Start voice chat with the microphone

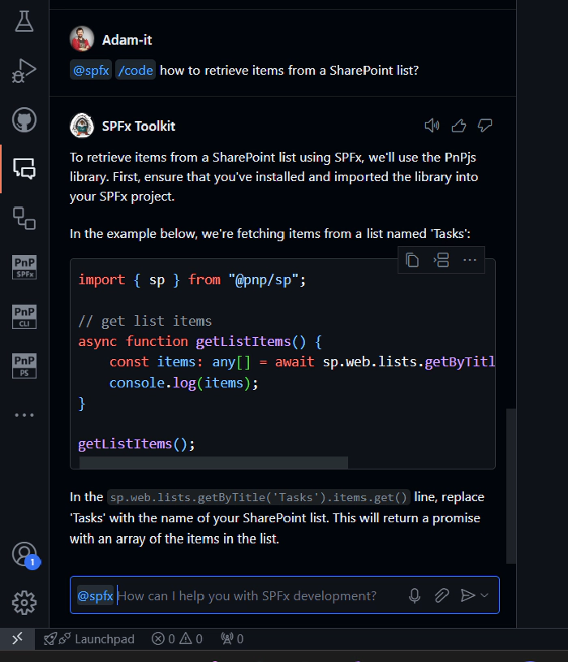click(415, 595)
